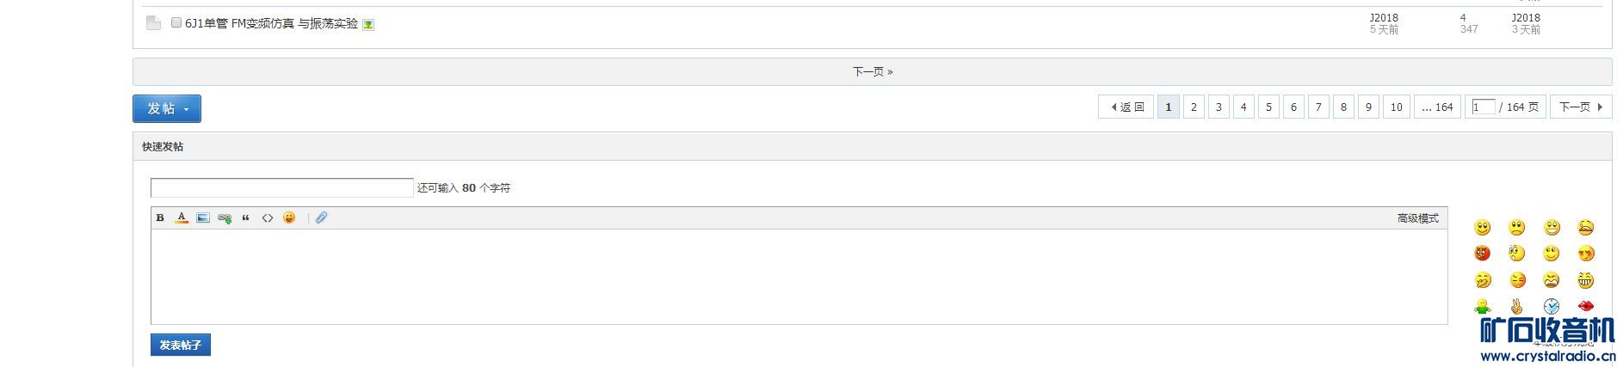
Task: Click the 下一页 » bar to load more
Action: [872, 72]
